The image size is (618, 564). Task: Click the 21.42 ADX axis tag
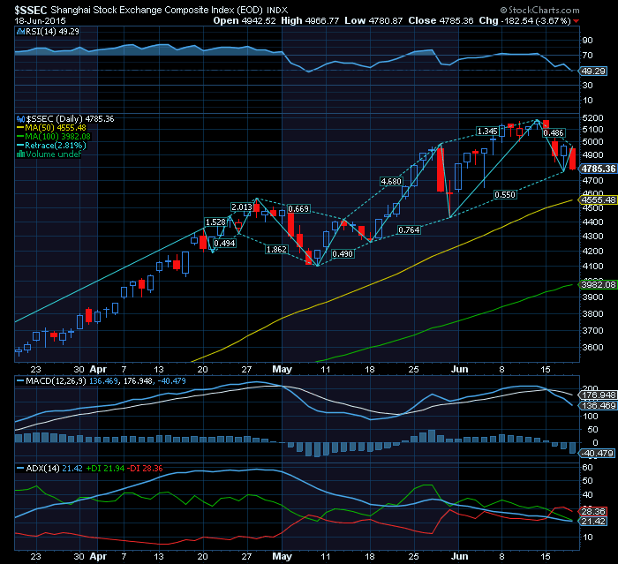pos(593,522)
